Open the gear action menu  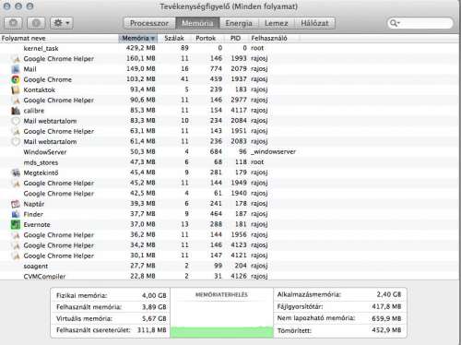[x=62, y=23]
